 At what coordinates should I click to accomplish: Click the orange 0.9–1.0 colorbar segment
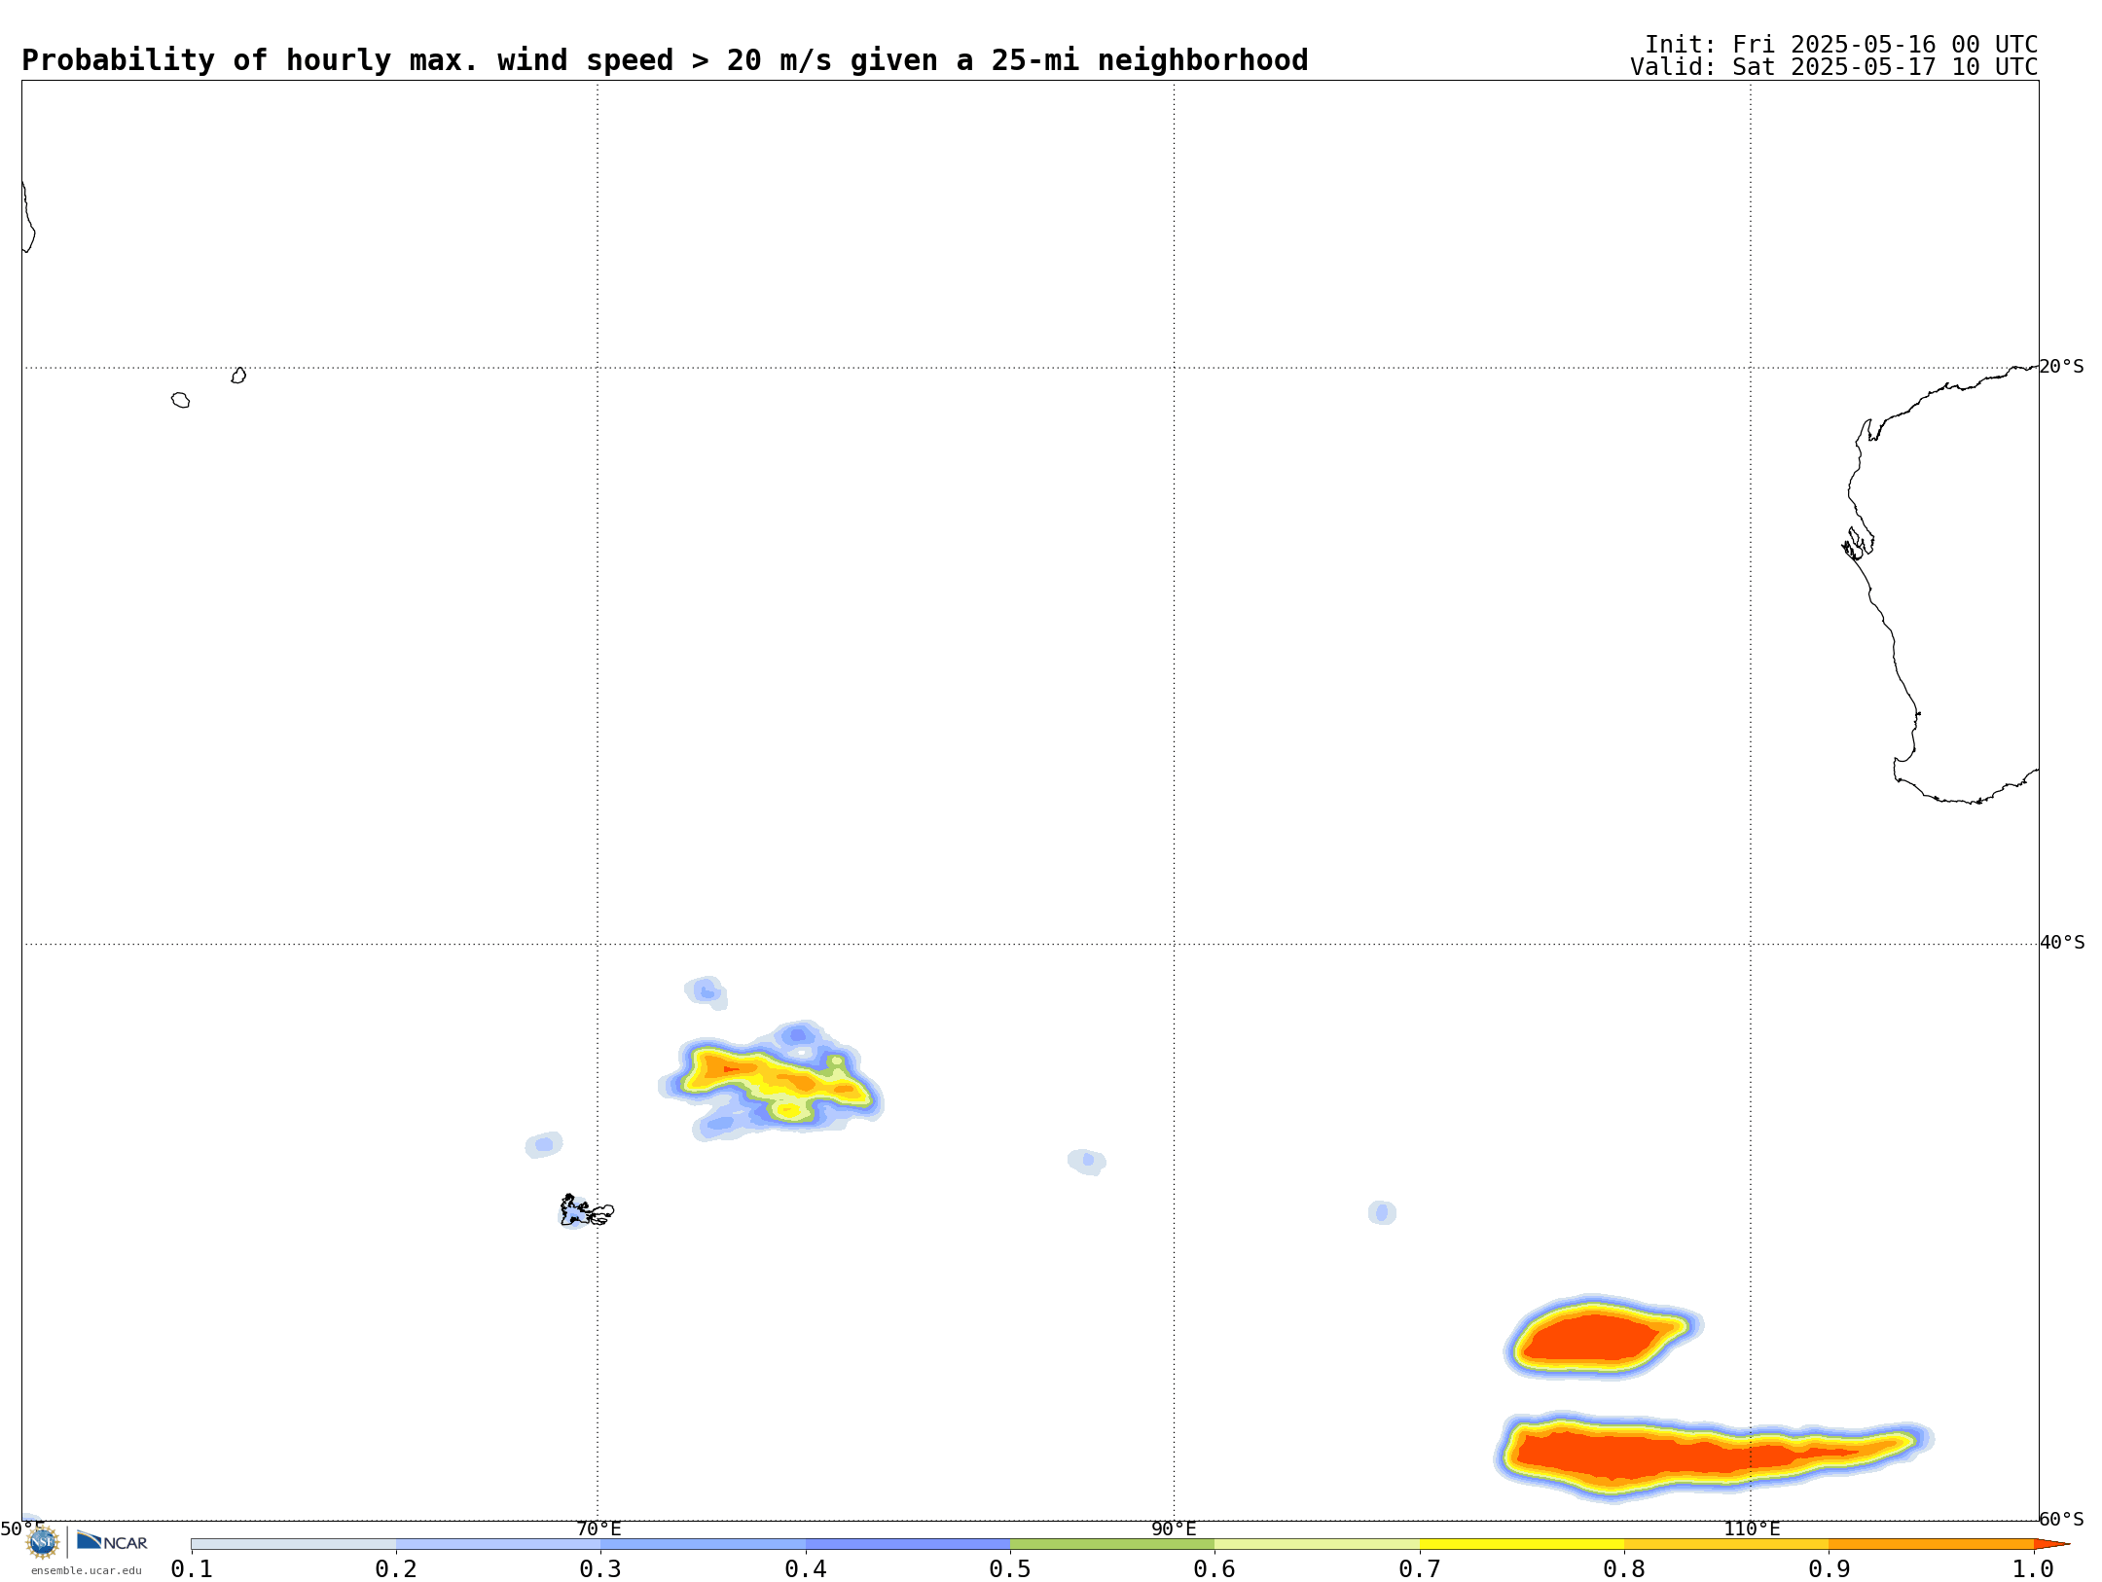click(x=1931, y=1544)
